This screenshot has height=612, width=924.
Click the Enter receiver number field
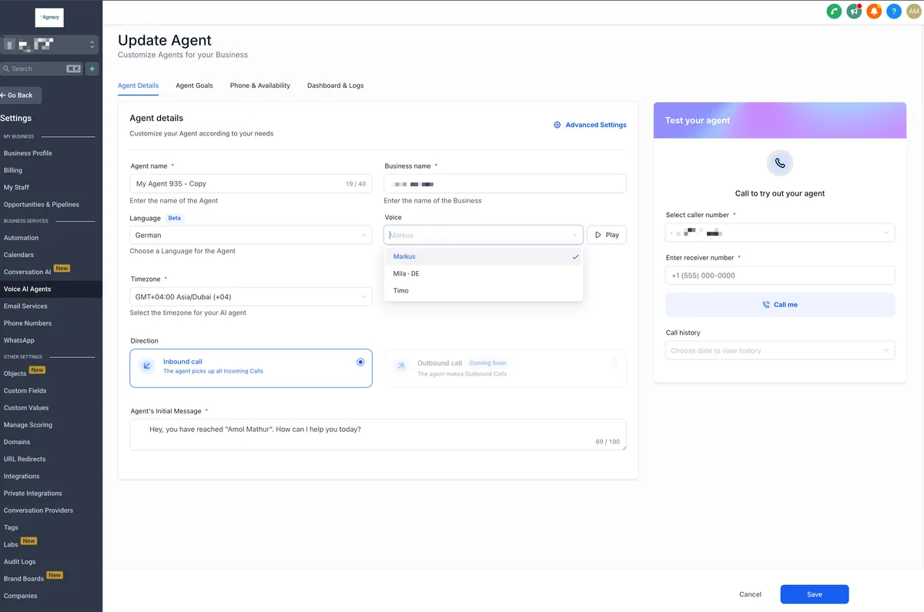pyautogui.click(x=780, y=276)
